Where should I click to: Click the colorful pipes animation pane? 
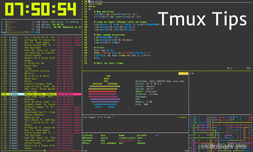tap(221, 134)
